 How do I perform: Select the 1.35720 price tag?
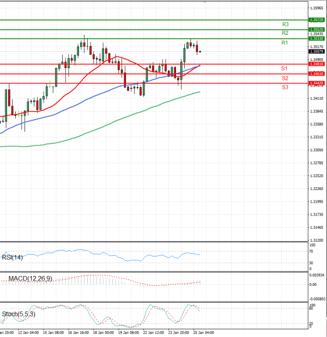coord(316,20)
